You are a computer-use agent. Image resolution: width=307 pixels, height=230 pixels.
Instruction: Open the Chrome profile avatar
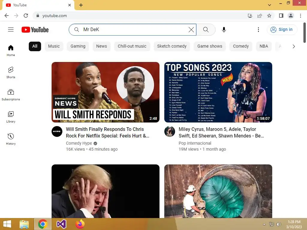pos(291,16)
